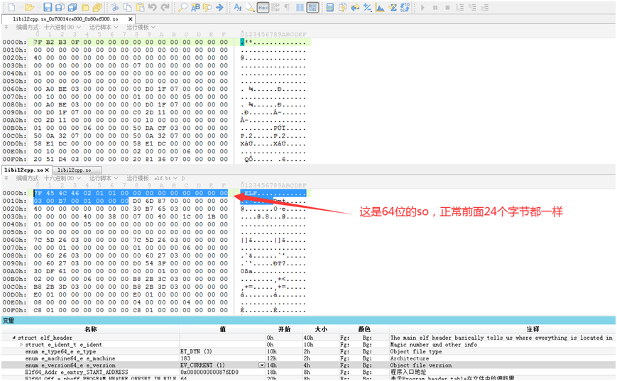Click the 名称 column header
The width and height of the screenshot is (617, 381).
click(x=90, y=329)
